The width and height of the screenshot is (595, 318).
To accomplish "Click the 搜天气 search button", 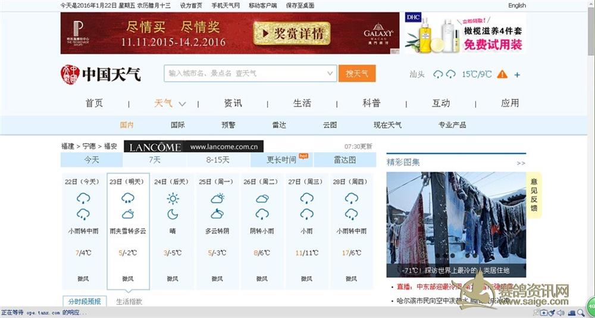I will 357,73.
